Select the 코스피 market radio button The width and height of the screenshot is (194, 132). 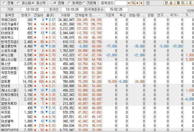19,3
